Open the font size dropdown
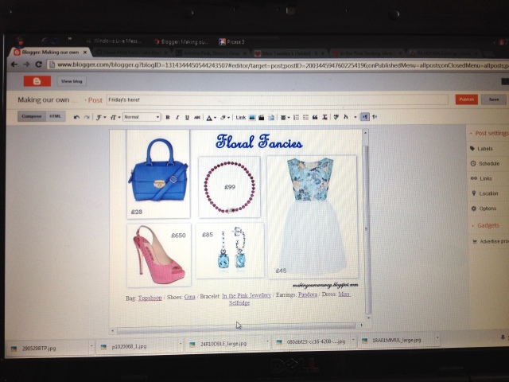This screenshot has width=509, height=382. click(x=115, y=117)
